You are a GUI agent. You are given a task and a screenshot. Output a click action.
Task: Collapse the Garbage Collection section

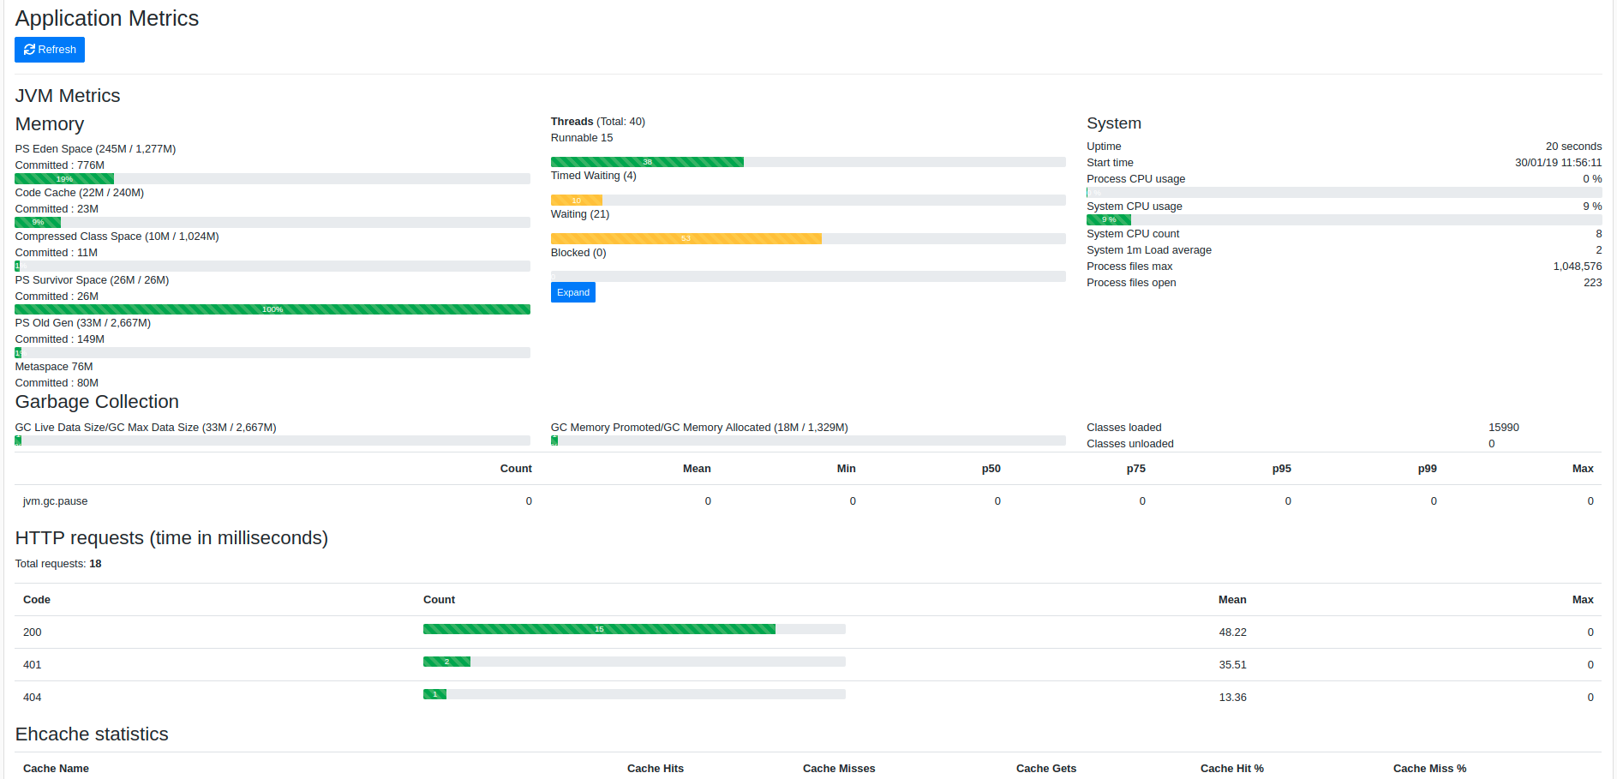[96, 401]
